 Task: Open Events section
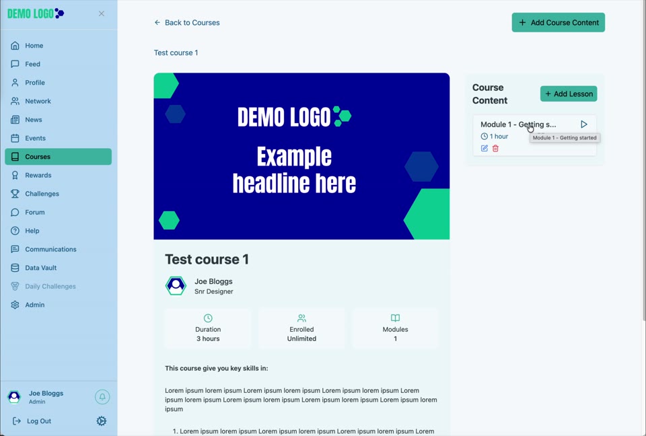(x=58, y=138)
